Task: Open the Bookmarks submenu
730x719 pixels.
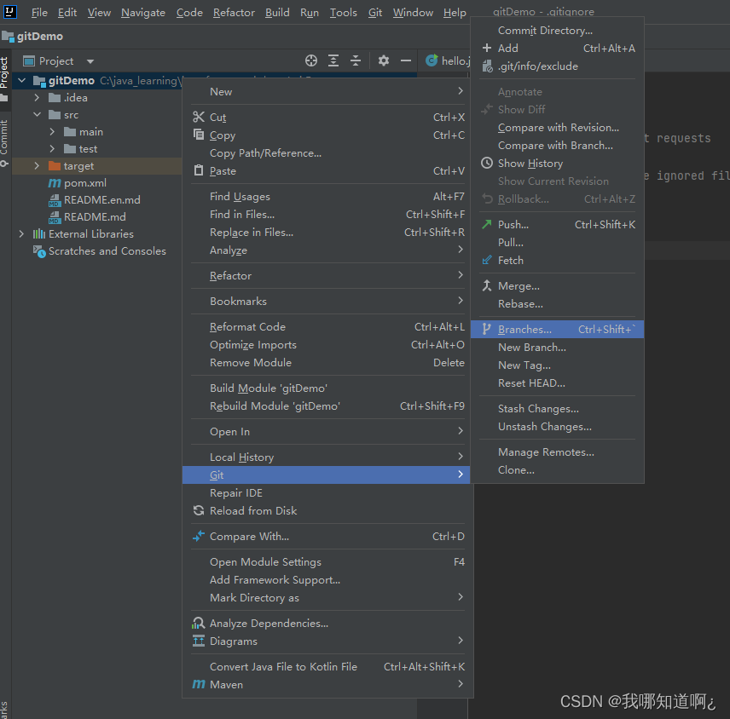Action: point(327,301)
